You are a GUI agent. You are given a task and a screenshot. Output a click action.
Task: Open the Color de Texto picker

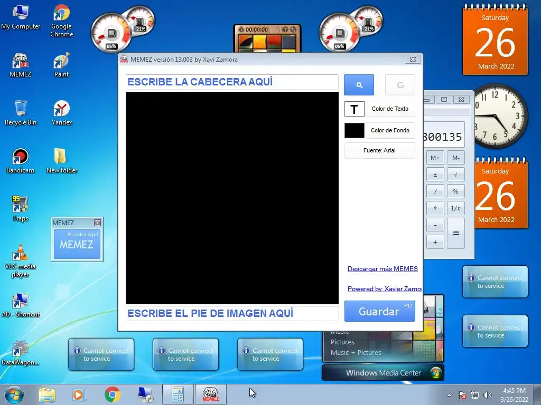[390, 109]
